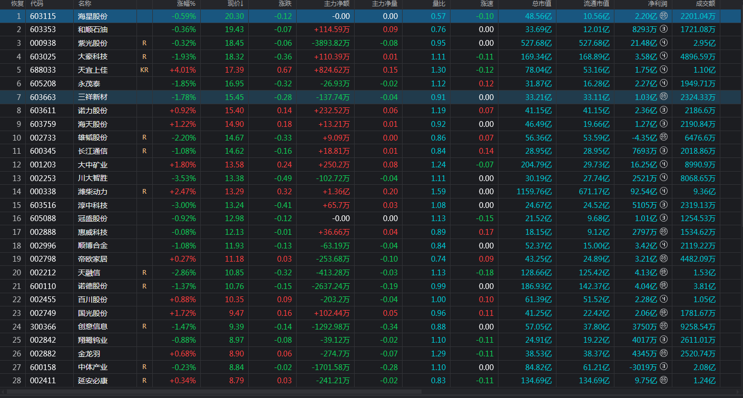Click the R margin marker beside 潍柴动力
Screen dimensions: 743x398
144,192
